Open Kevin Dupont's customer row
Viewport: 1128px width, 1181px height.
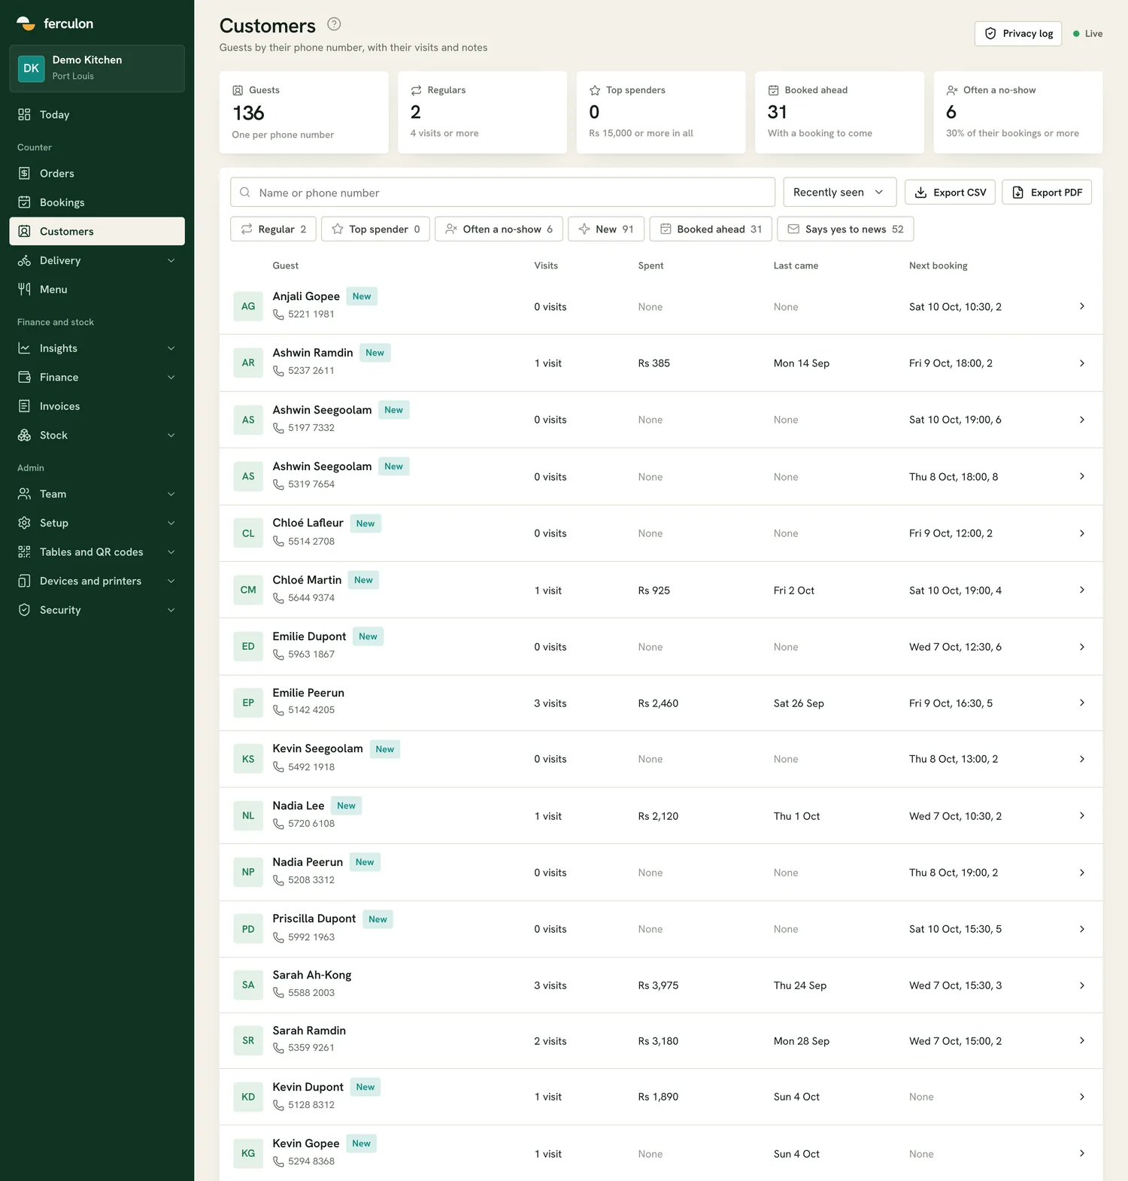pos(661,1097)
